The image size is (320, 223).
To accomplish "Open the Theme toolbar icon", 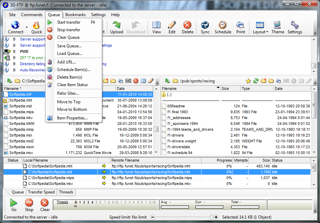I will (277, 25).
